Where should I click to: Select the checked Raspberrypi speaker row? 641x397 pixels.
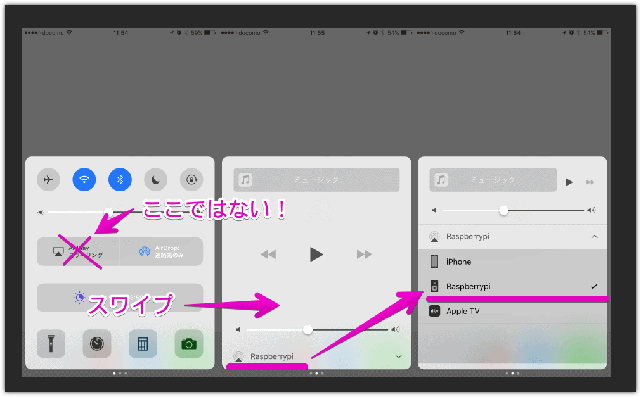[512, 286]
